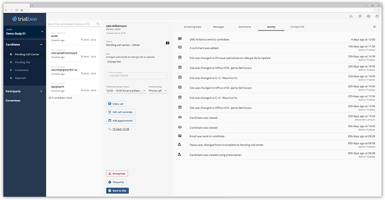Click 'Email was sent to candidate' text
Viewport: 385px width, 200px height.
[207, 136]
